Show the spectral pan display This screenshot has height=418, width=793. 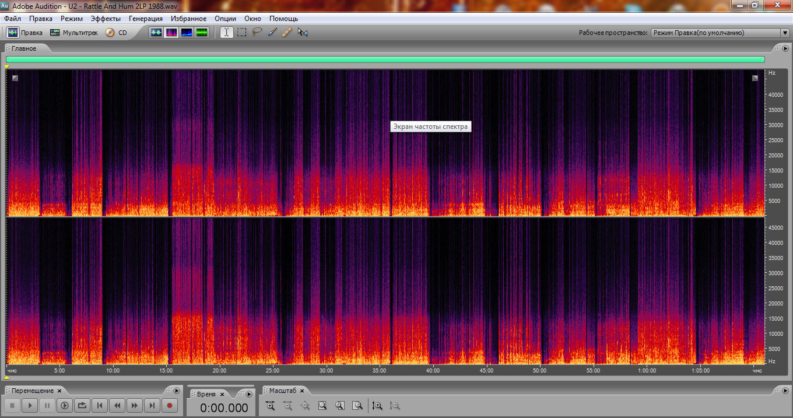pyautogui.click(x=187, y=33)
